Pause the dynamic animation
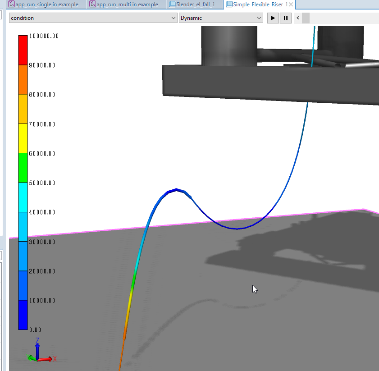 (285, 18)
